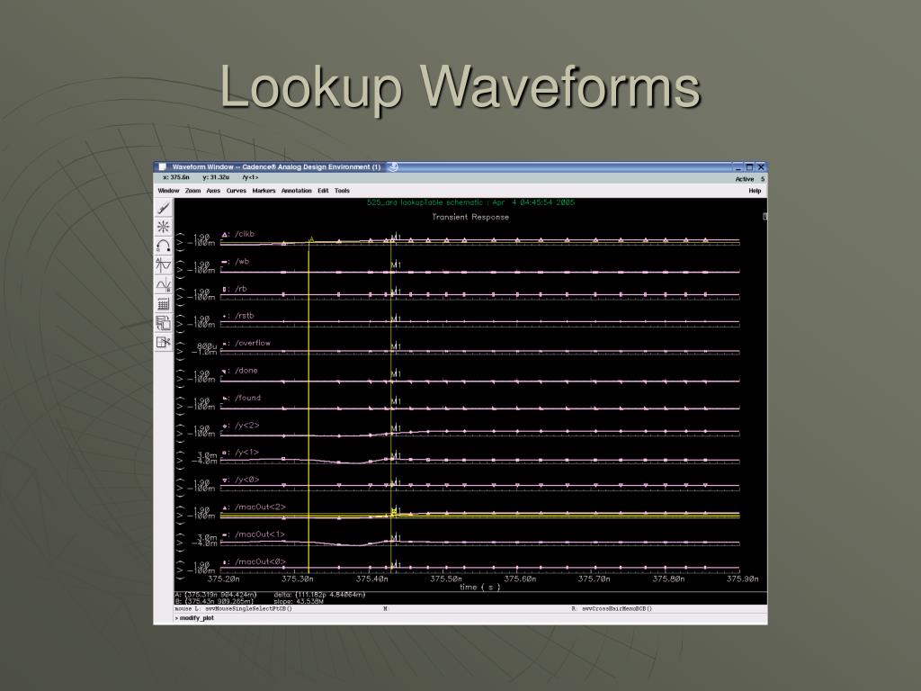This screenshot has height=691, width=921.
Task: Click the M1 marker on the /overflow strip
Action: pyautogui.click(x=396, y=346)
